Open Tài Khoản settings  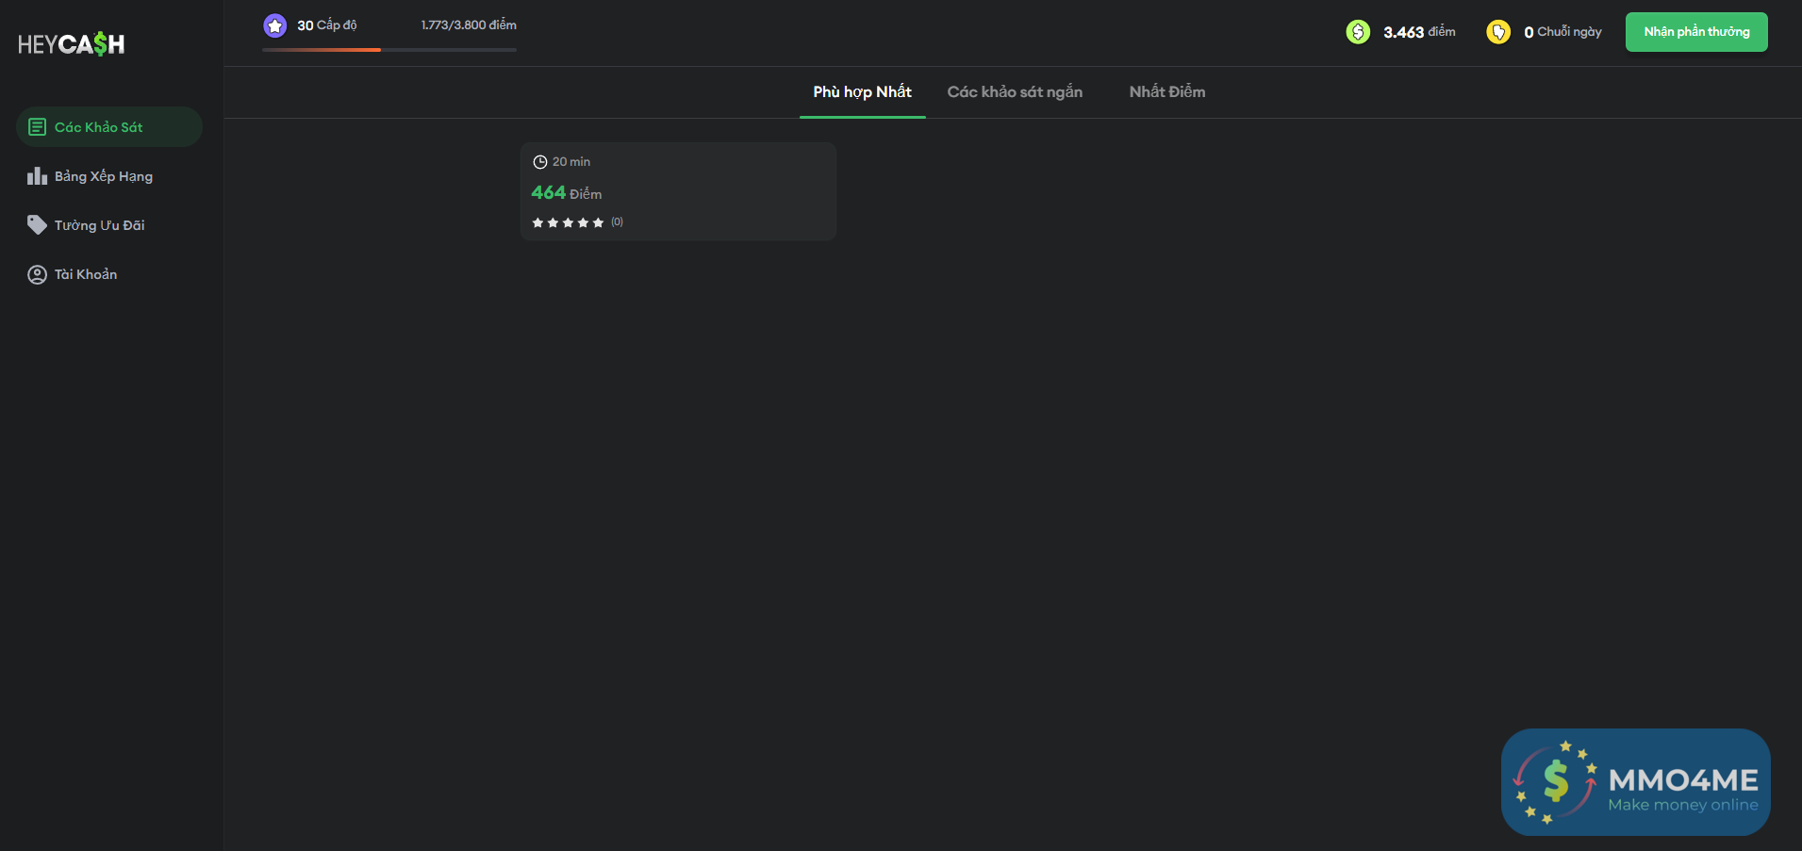(86, 274)
